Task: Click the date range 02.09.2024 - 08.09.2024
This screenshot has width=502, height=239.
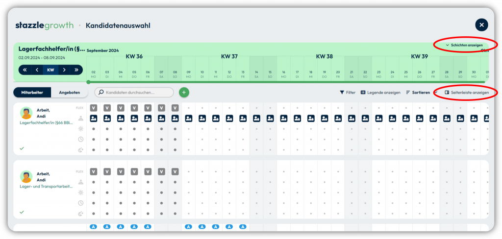Action: click(x=42, y=58)
